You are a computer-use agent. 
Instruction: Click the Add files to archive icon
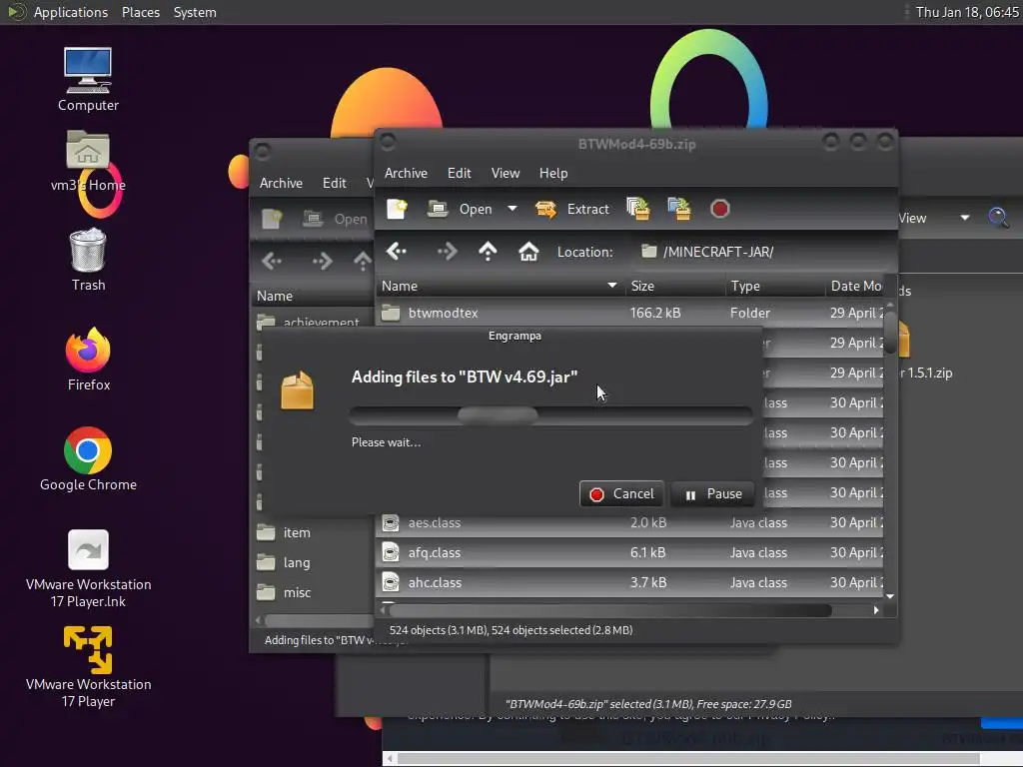point(638,209)
